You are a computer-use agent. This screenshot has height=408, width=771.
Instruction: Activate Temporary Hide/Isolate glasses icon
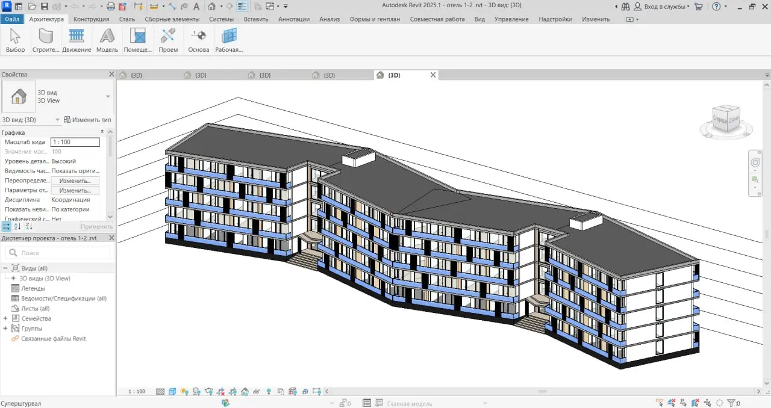coord(257,391)
